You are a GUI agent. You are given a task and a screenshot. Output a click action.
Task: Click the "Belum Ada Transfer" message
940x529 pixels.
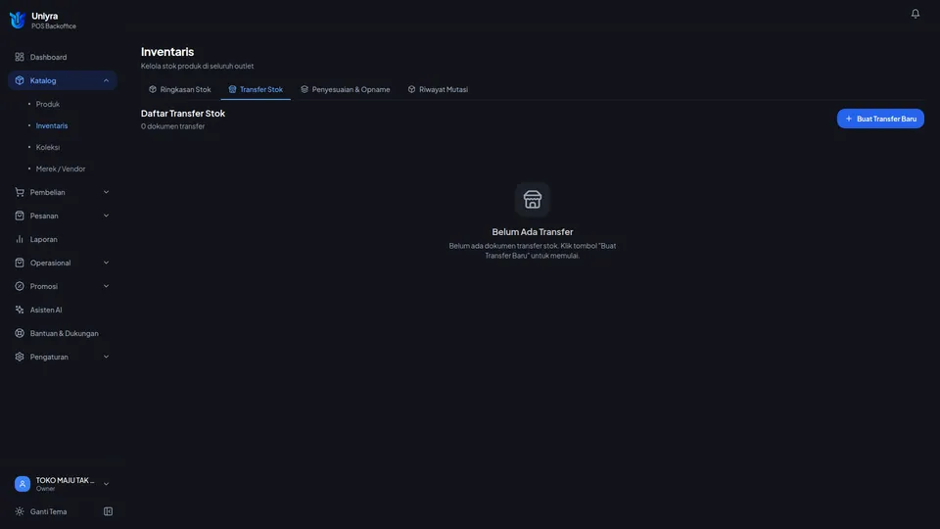[x=533, y=232]
